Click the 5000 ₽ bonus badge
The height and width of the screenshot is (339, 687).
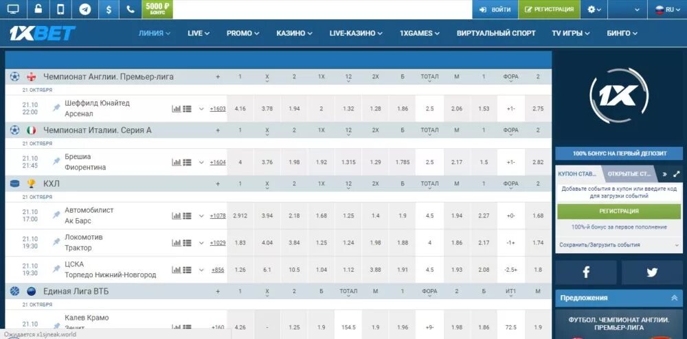pos(157,9)
